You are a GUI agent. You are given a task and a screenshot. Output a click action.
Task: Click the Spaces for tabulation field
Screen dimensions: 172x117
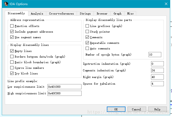(157, 84)
